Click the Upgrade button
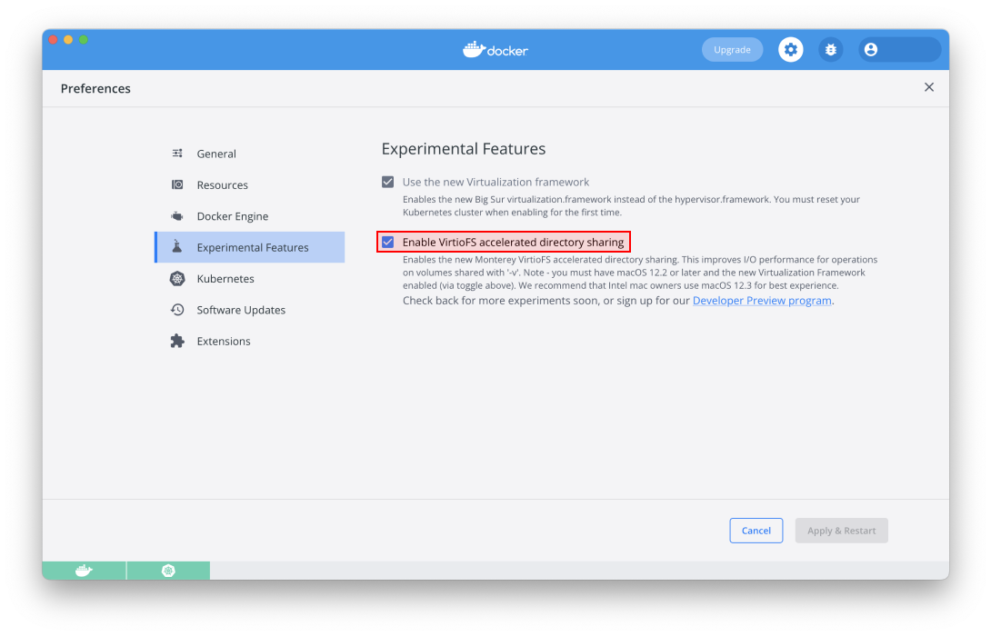 [732, 49]
